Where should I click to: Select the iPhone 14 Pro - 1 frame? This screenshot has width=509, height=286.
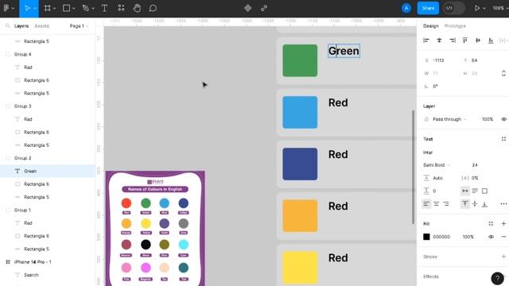pyautogui.click(x=48, y=262)
